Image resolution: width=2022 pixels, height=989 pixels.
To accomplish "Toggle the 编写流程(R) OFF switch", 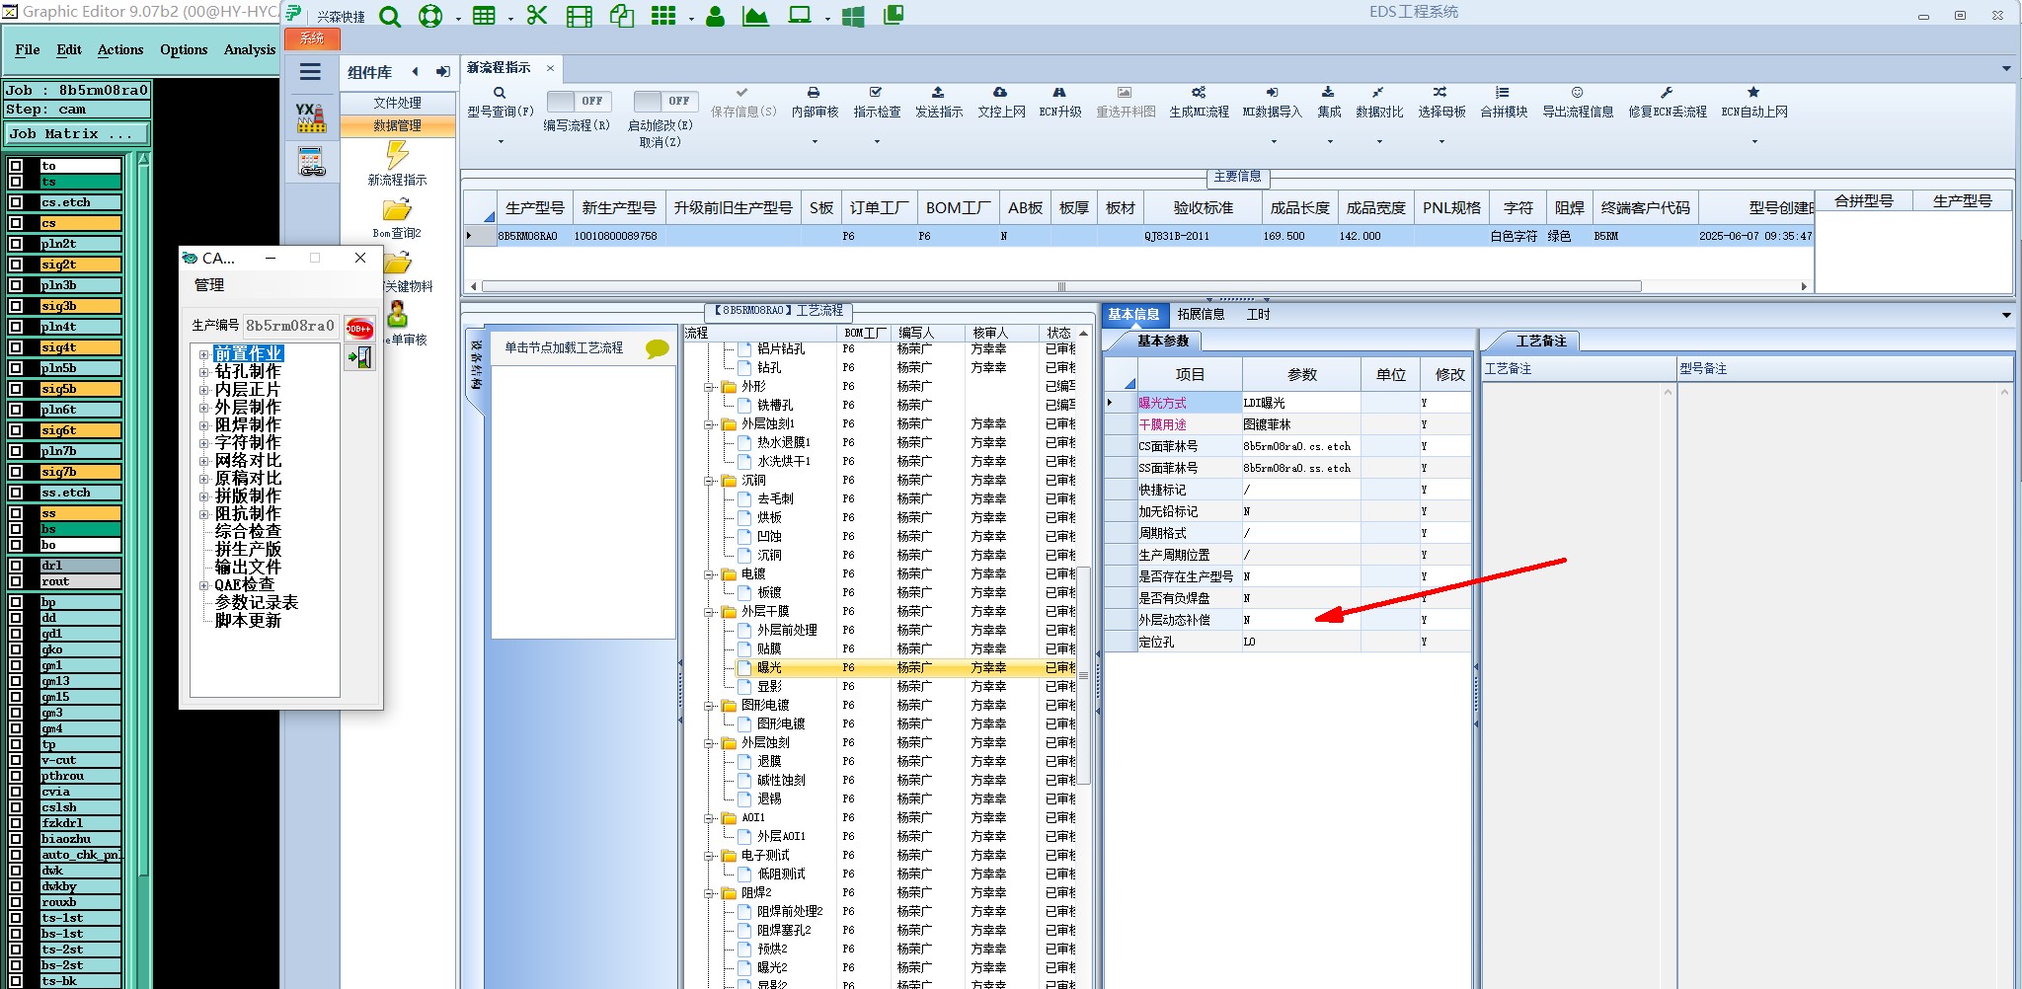I will pos(579,101).
